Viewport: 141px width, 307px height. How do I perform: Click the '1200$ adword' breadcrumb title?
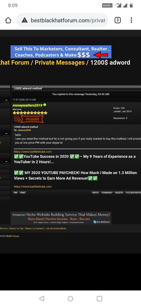(110, 63)
